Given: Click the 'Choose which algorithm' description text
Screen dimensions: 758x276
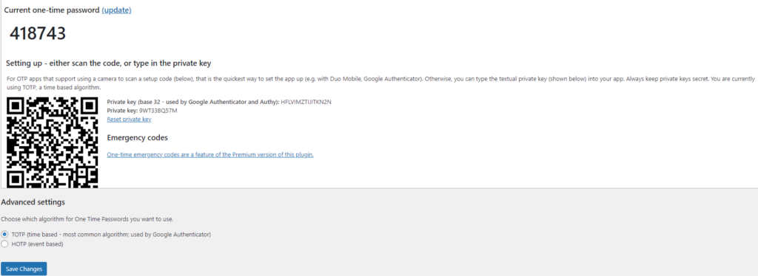Looking at the screenshot, I should pos(87,218).
